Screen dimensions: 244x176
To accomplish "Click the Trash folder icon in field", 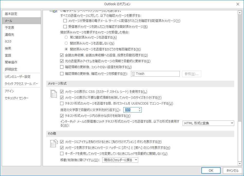I will click(x=133, y=74).
